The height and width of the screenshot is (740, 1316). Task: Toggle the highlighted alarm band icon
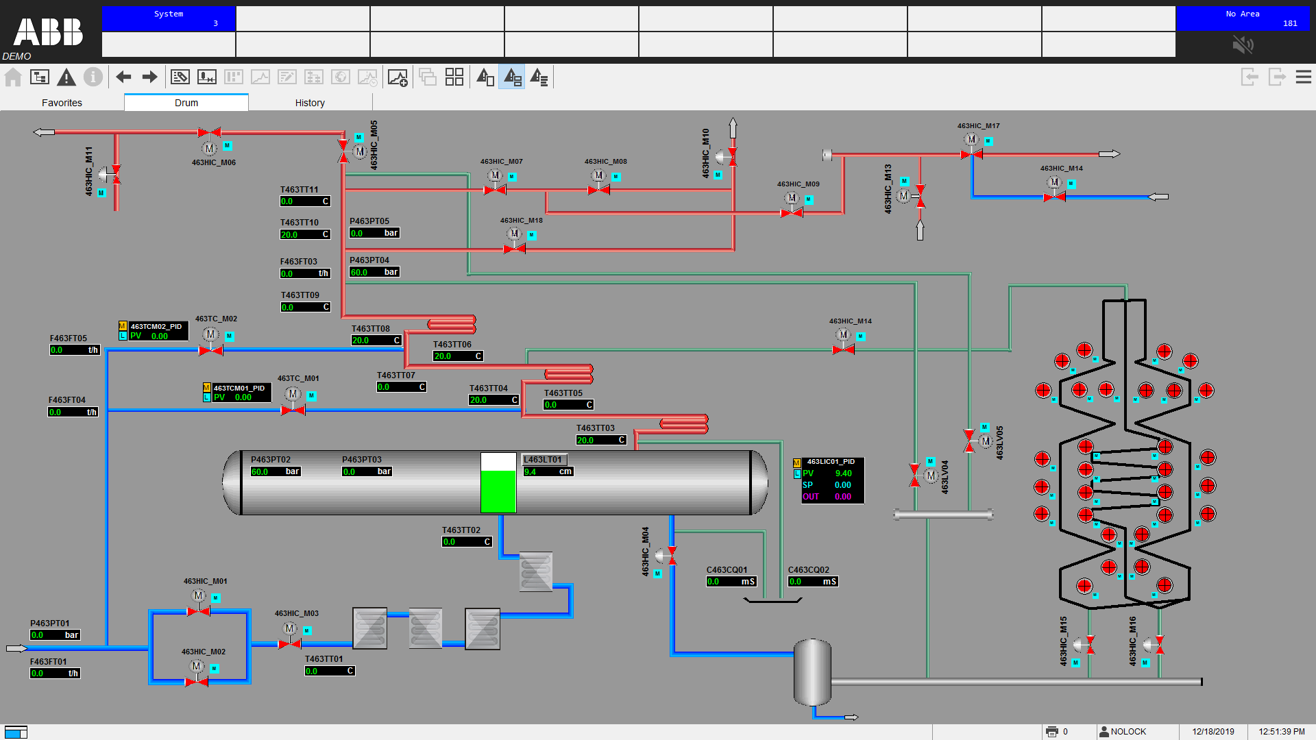tap(512, 77)
